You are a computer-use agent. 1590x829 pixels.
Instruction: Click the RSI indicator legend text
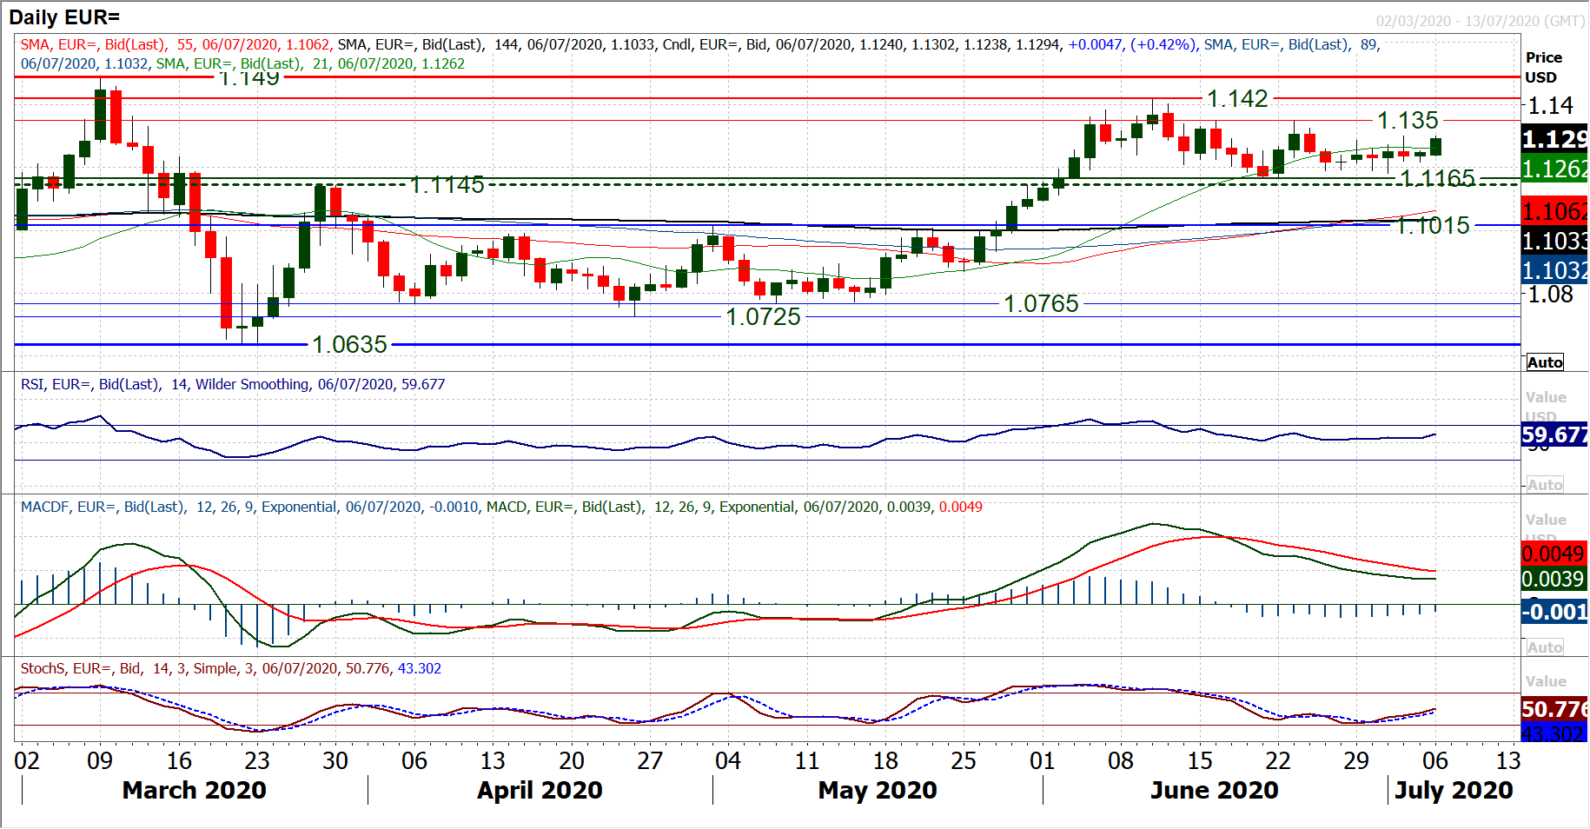click(233, 384)
